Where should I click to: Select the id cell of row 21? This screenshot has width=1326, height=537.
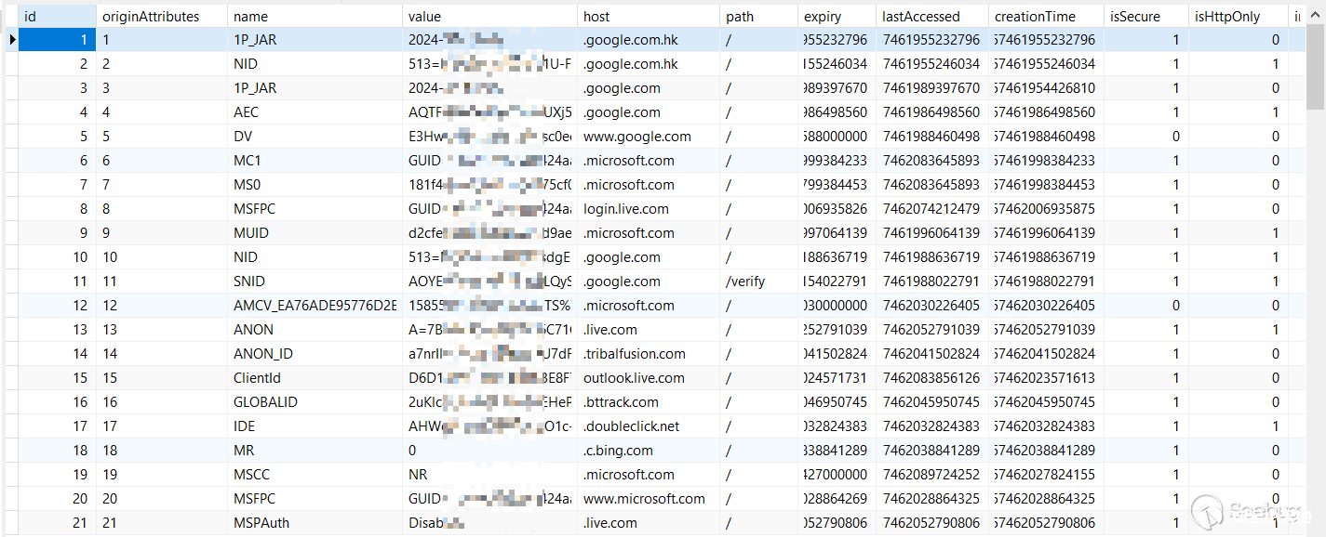point(56,523)
